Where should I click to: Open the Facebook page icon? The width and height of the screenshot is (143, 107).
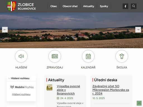click(125, 6)
